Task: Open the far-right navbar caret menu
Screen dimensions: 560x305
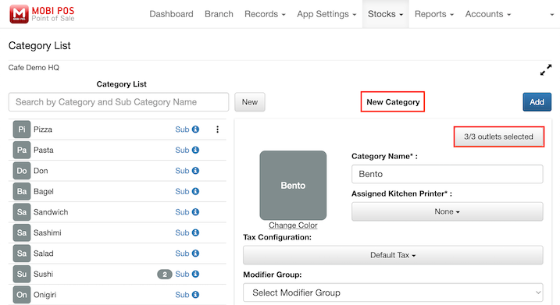Action: (551, 15)
